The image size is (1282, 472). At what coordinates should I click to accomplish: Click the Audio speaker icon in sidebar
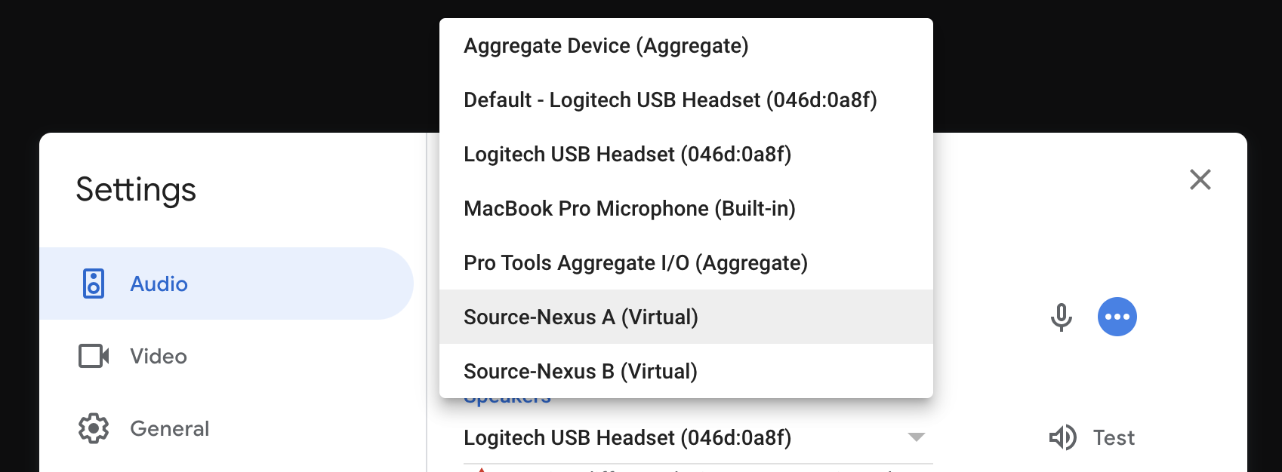tap(94, 284)
